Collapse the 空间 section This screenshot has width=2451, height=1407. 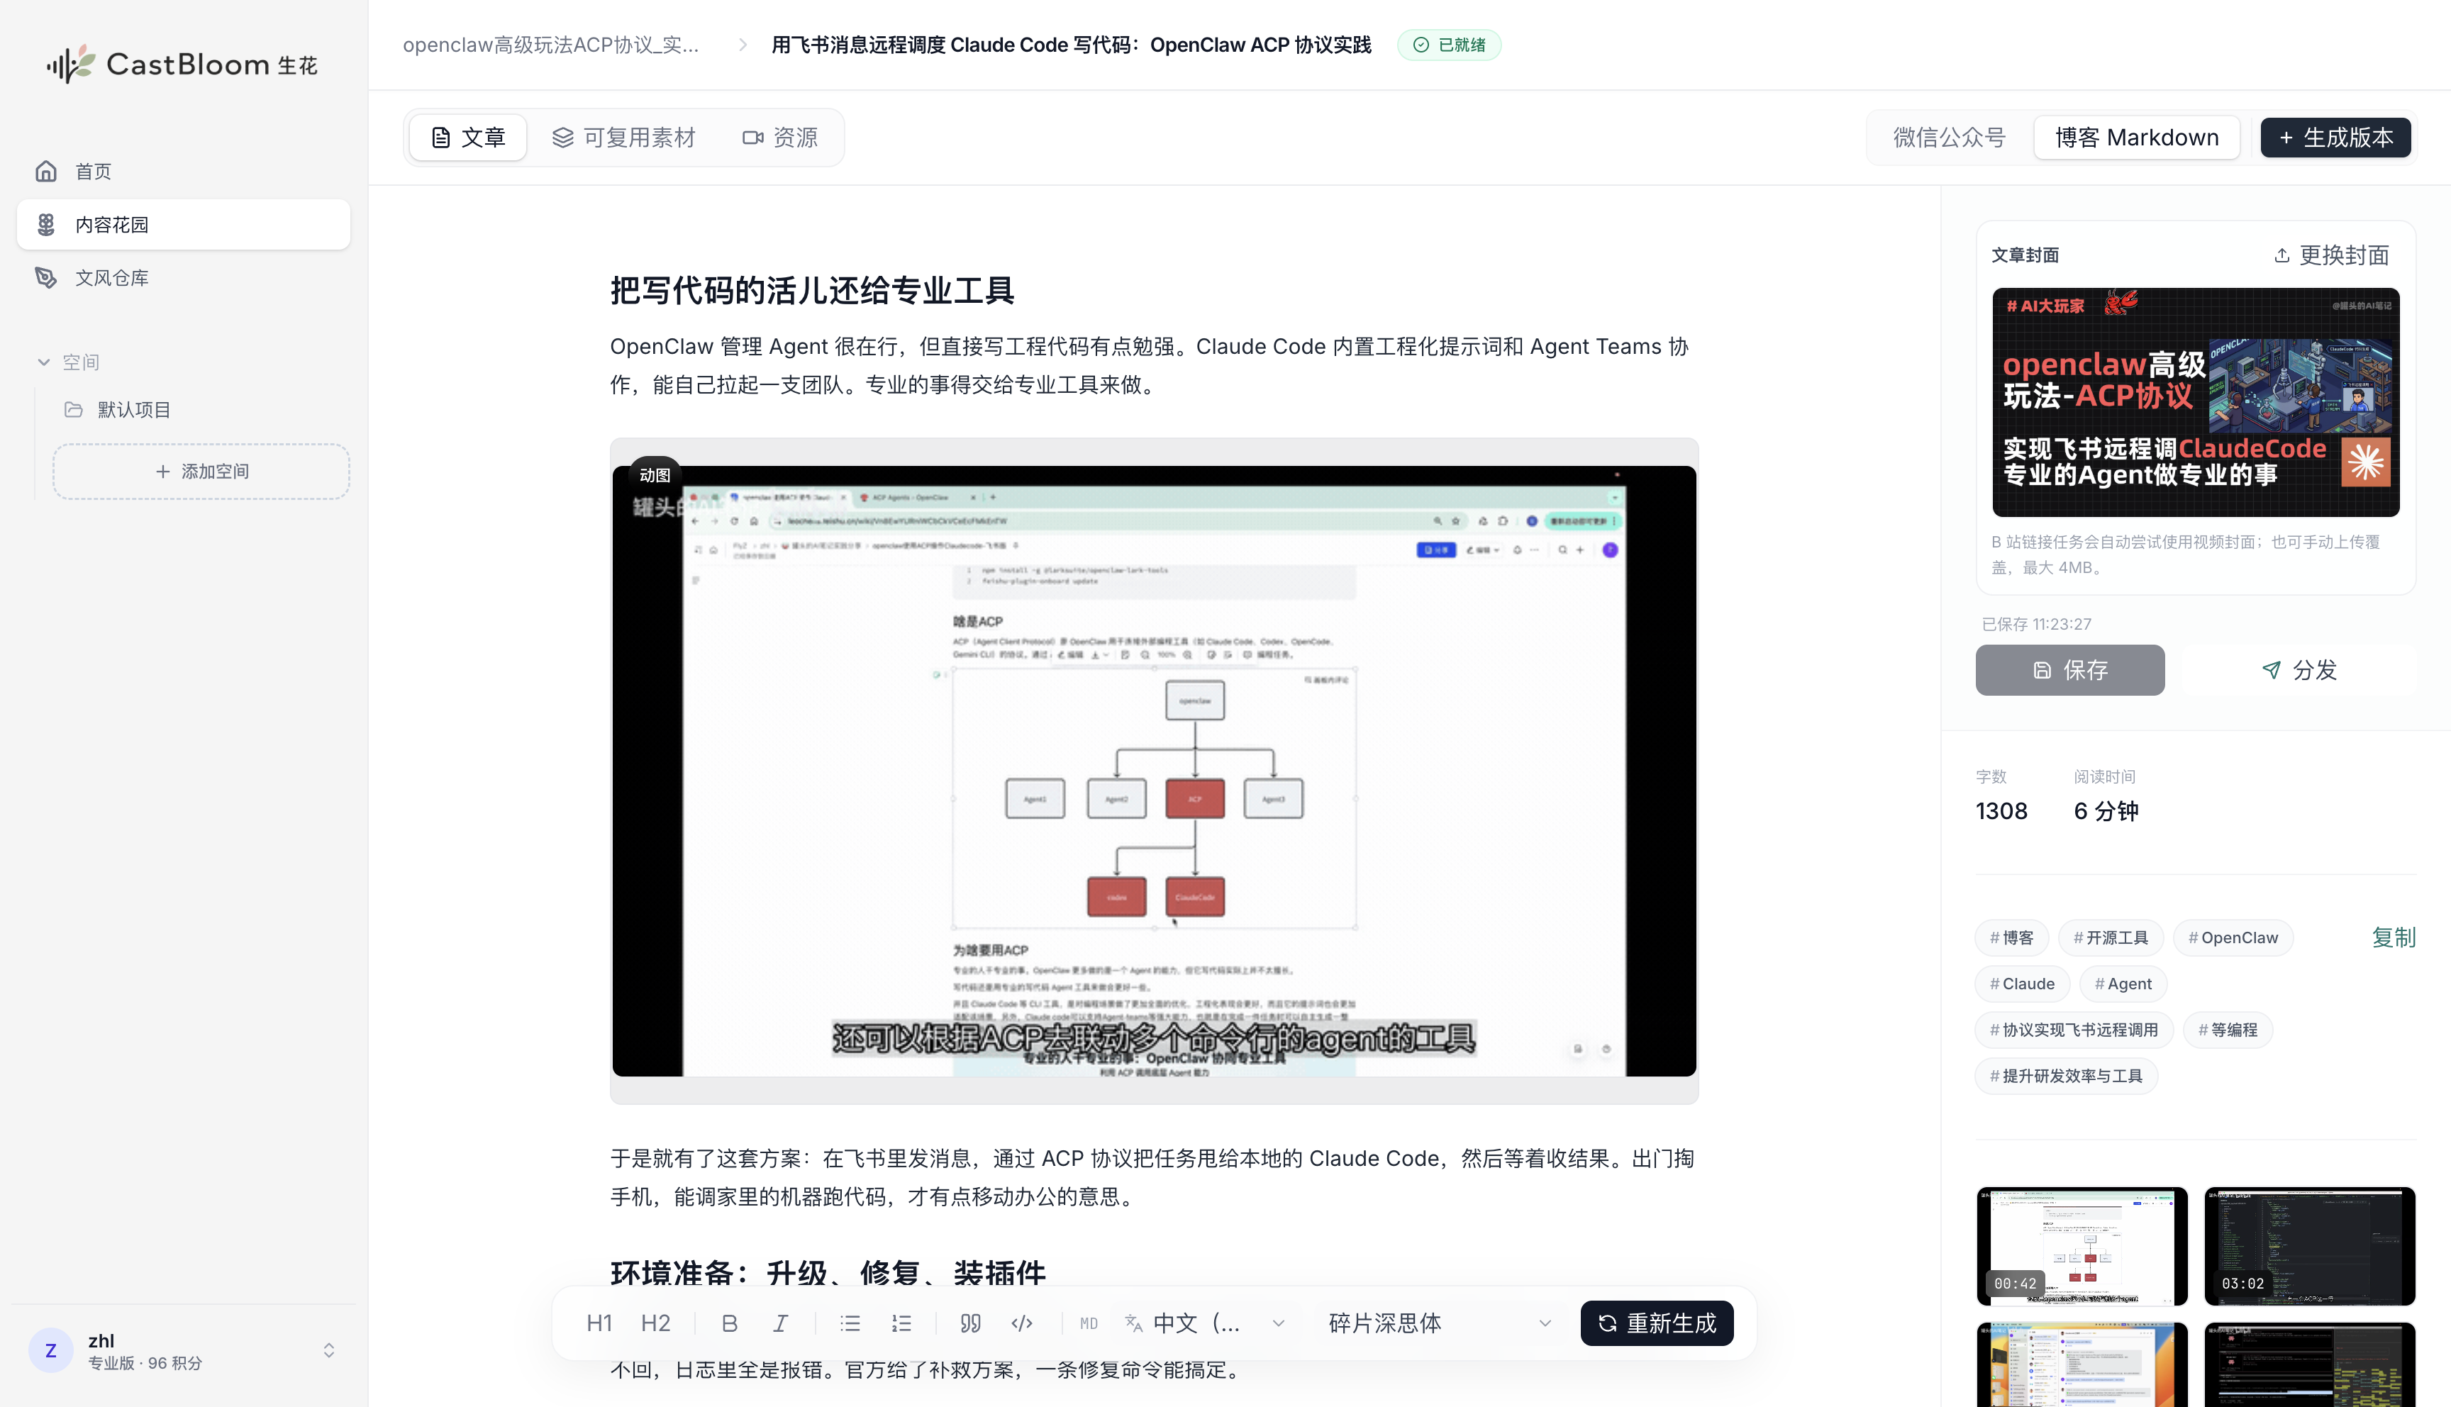(67, 362)
